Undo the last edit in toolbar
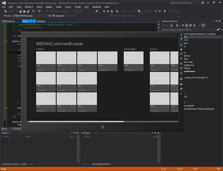Viewport: 223px width, 171px height. tap(33, 11)
